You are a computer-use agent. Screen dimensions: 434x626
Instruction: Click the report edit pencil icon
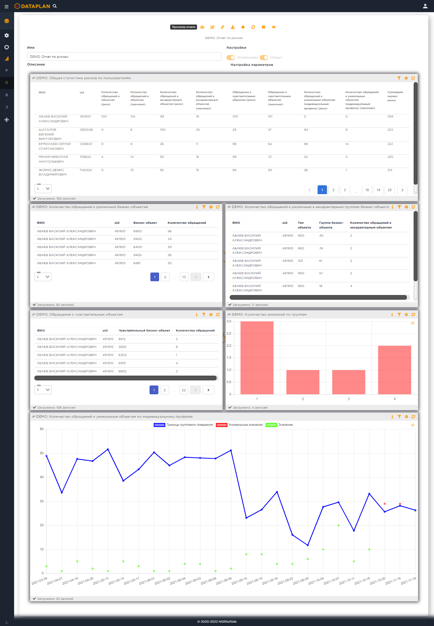(x=212, y=27)
